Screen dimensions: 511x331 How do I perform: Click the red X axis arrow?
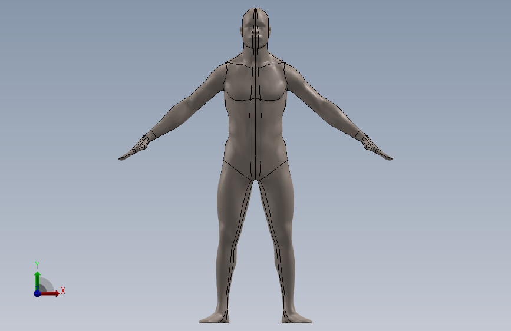(50, 293)
